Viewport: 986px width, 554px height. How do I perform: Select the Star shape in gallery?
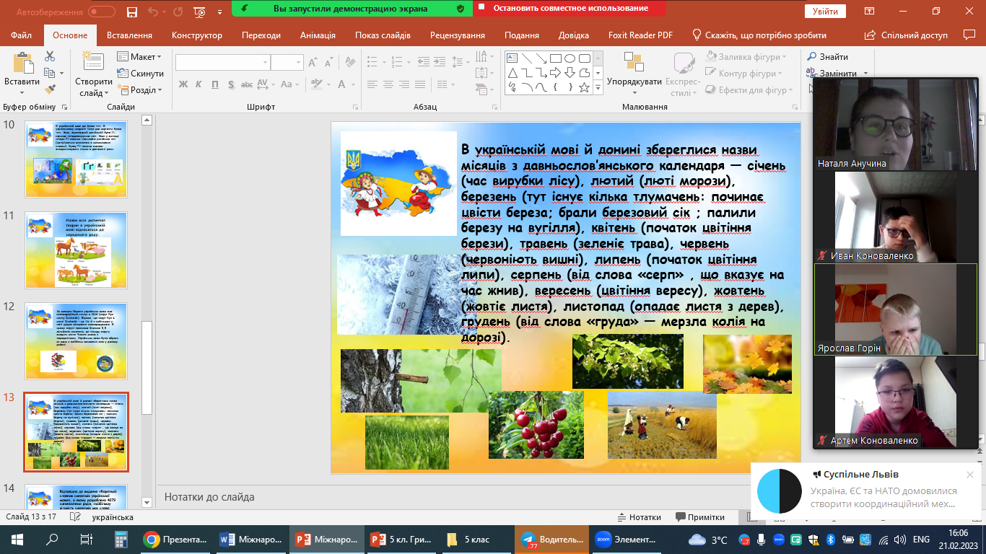[x=585, y=87]
